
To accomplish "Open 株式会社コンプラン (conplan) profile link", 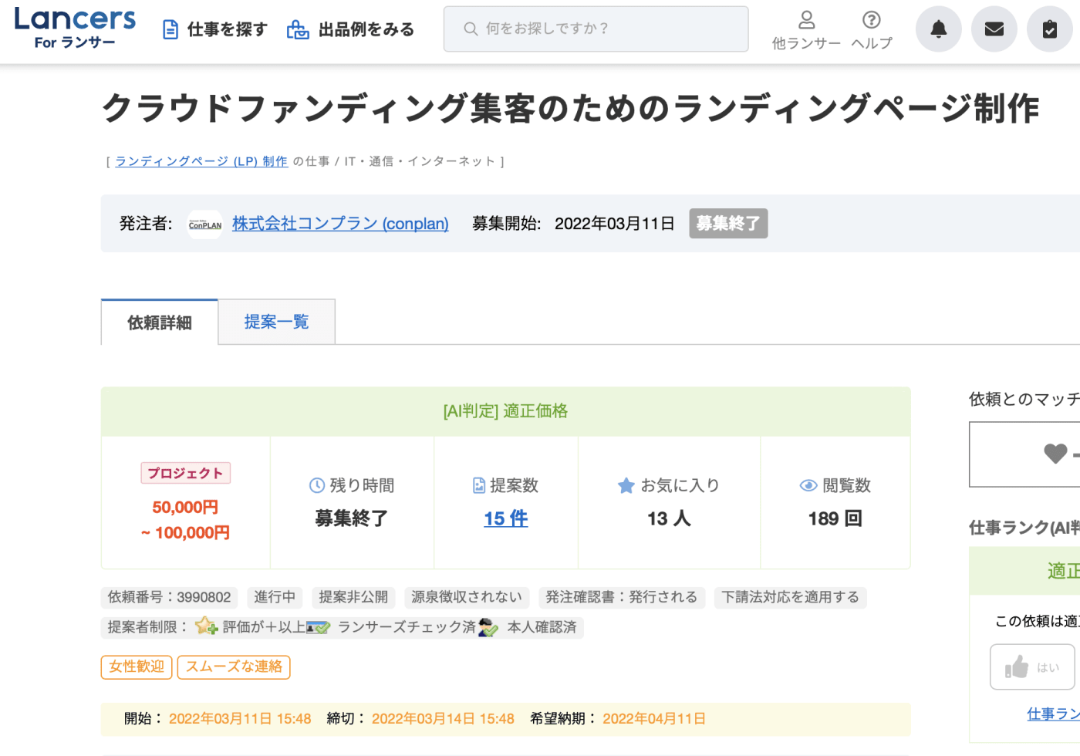I will click(340, 224).
